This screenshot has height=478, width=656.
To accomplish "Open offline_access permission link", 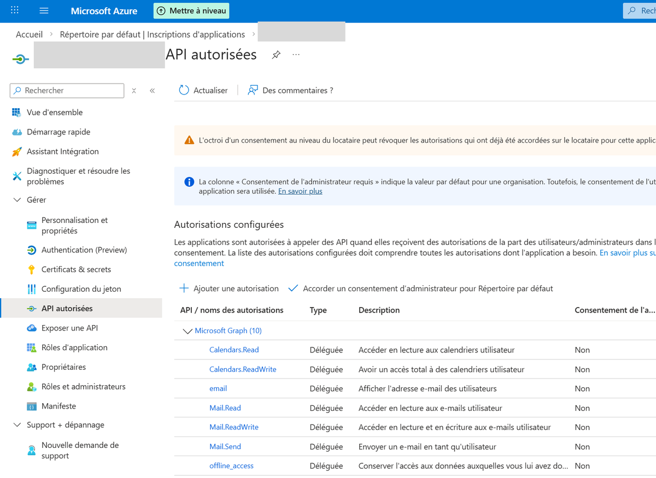I will click(232, 466).
